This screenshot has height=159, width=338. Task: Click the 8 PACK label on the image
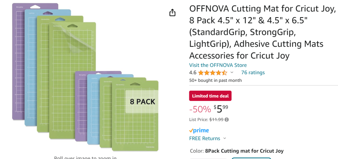pos(142,102)
